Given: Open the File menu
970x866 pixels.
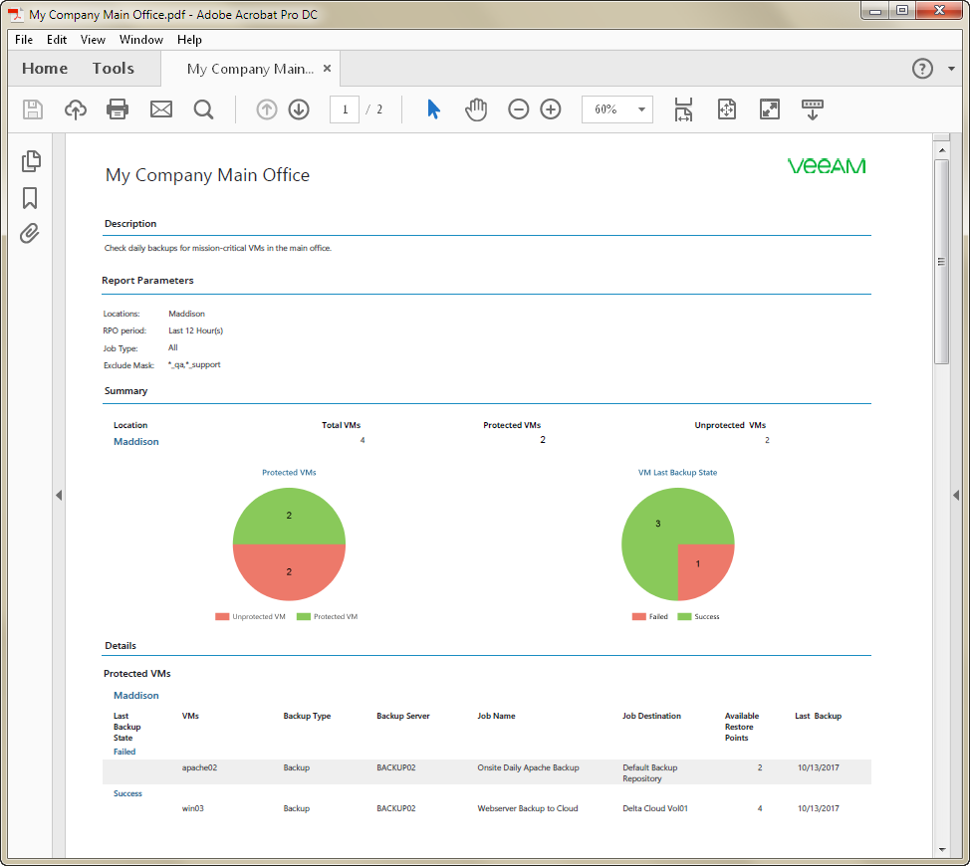Looking at the screenshot, I should 24,40.
